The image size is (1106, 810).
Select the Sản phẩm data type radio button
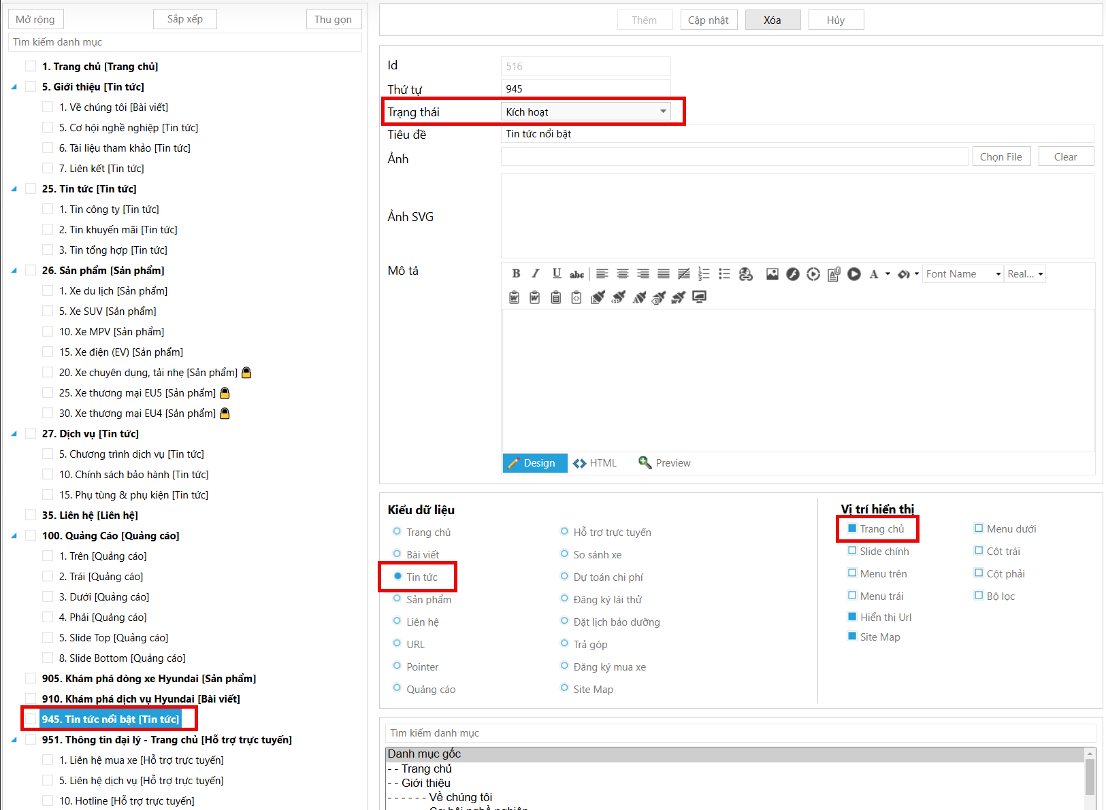coord(397,599)
